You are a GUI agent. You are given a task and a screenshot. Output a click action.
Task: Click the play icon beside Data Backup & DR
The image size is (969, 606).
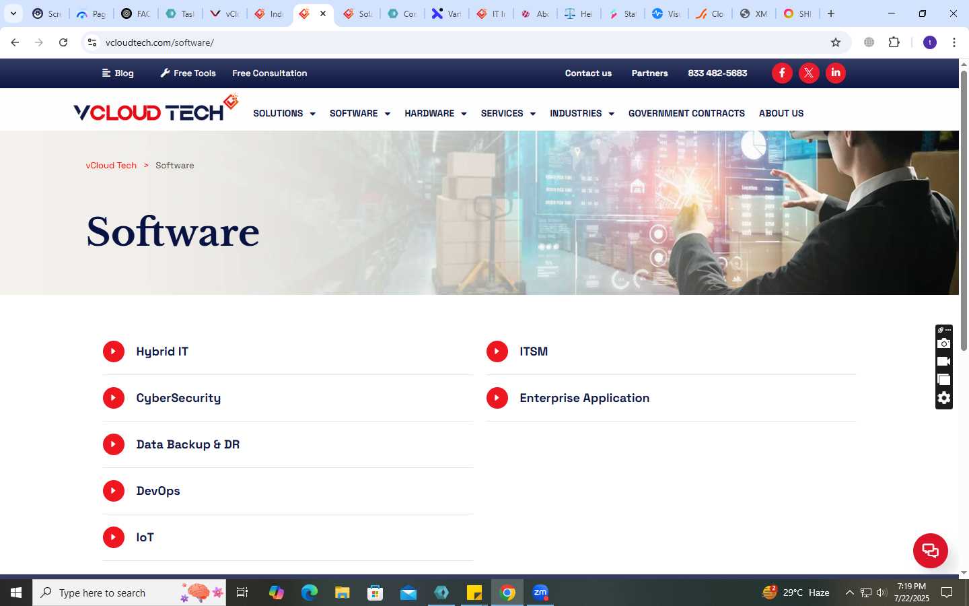pos(114,444)
